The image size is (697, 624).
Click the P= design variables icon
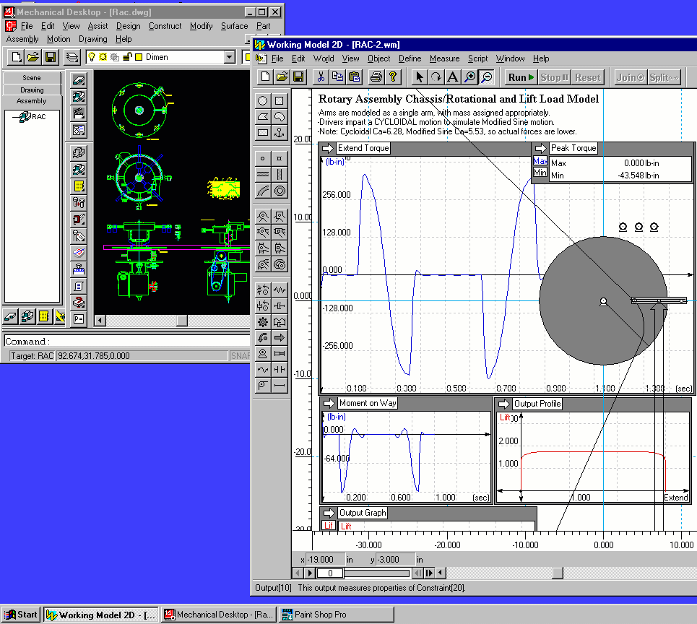79,318
